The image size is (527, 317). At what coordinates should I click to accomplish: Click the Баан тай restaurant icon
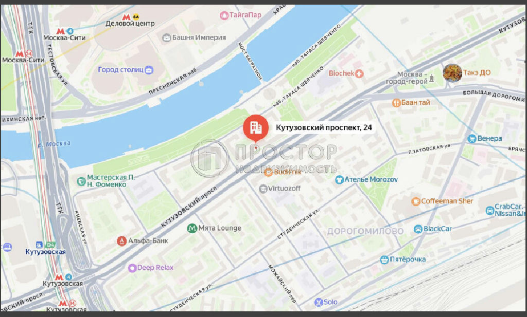(396, 103)
